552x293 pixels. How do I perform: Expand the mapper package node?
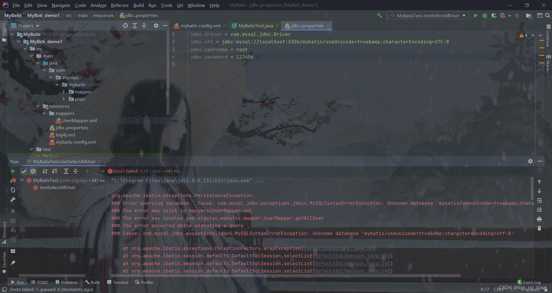(x=64, y=92)
